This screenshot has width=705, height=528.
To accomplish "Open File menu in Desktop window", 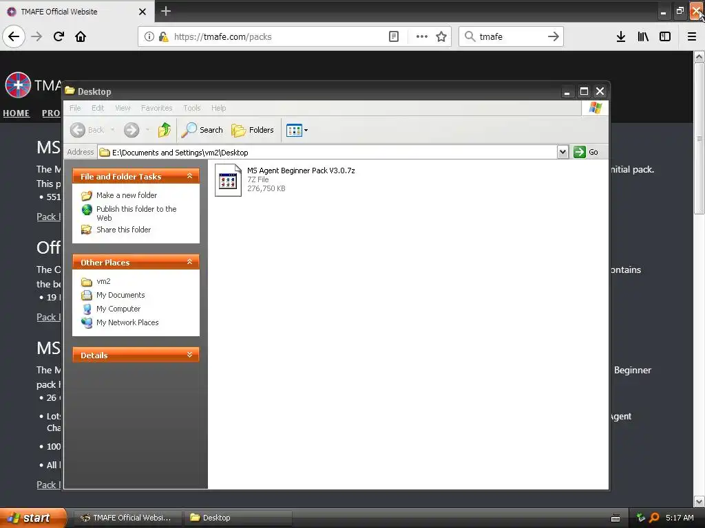I will click(75, 108).
